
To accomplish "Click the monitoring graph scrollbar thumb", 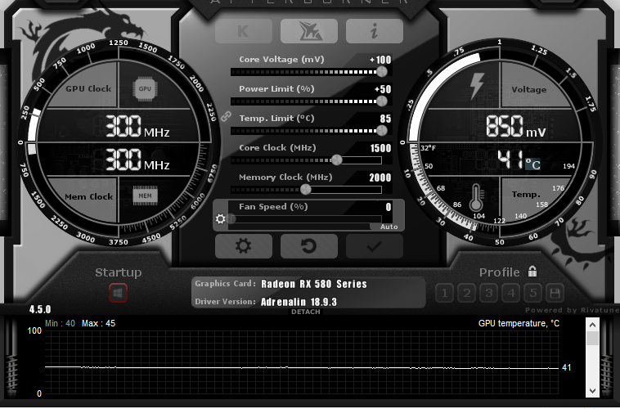I will (592, 338).
